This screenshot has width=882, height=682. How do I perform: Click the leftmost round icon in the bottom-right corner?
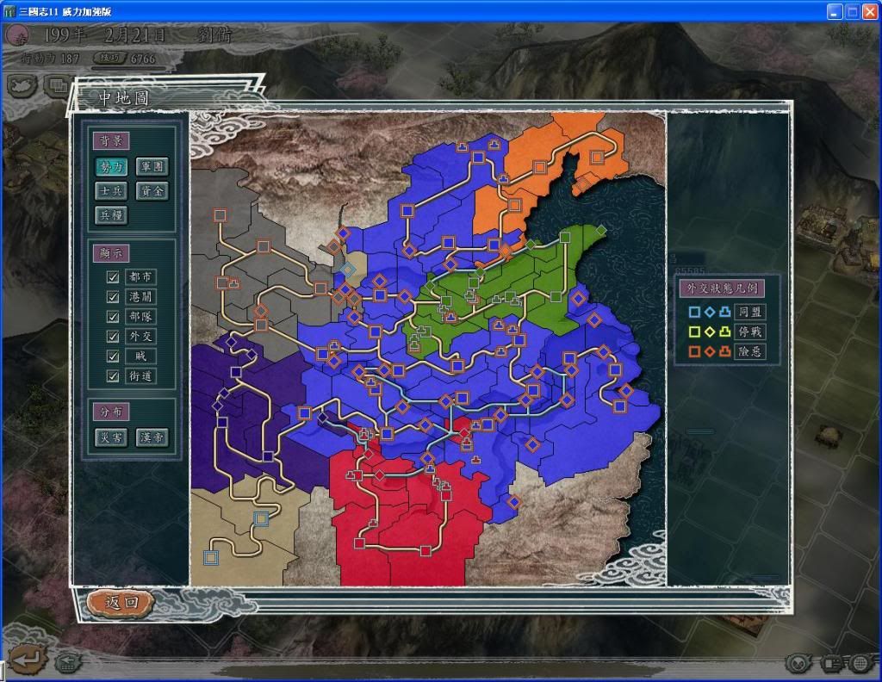(x=798, y=663)
